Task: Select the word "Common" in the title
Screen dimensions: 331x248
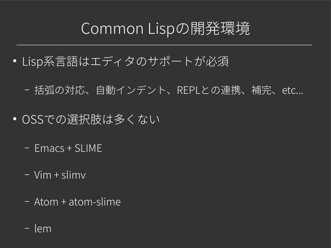Action: click(112, 28)
